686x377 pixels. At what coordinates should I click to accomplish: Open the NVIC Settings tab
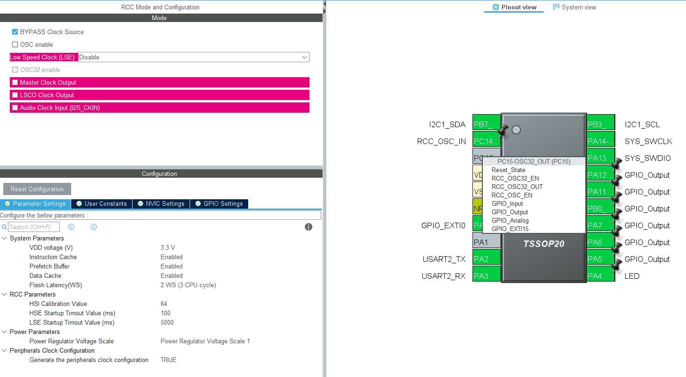pos(162,203)
